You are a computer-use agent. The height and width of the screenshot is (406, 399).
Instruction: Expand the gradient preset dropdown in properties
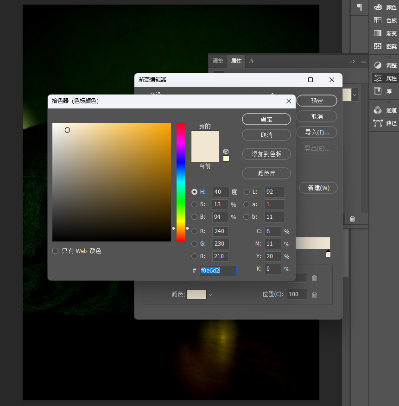[355, 95]
